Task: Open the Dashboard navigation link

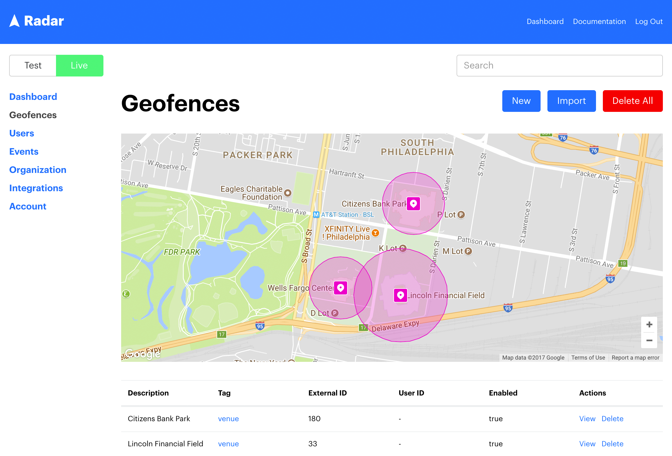Action: [33, 96]
